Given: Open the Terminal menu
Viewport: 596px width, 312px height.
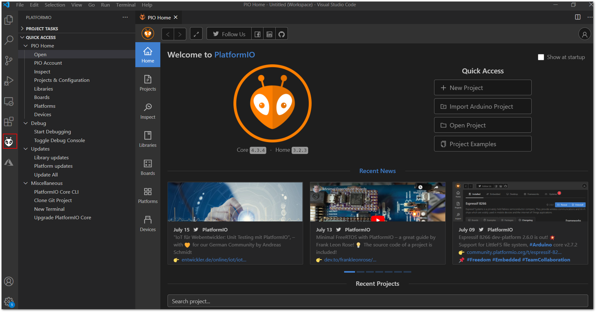Looking at the screenshot, I should click(126, 5).
